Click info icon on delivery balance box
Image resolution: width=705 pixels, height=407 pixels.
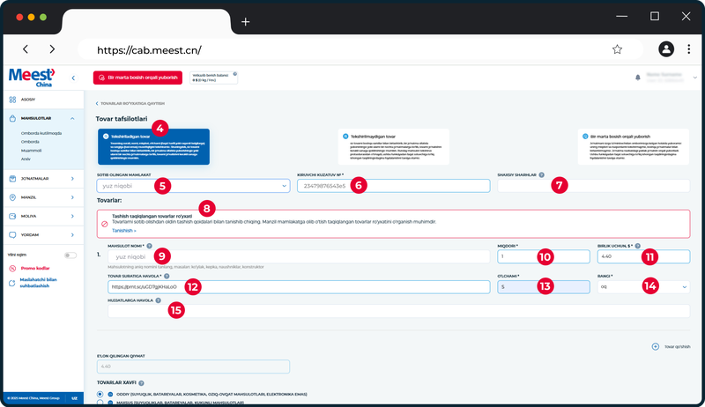tap(234, 74)
